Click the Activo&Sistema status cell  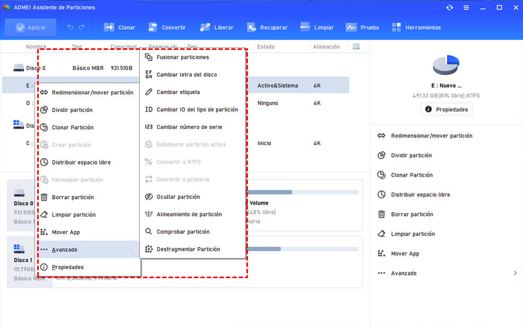tap(278, 85)
